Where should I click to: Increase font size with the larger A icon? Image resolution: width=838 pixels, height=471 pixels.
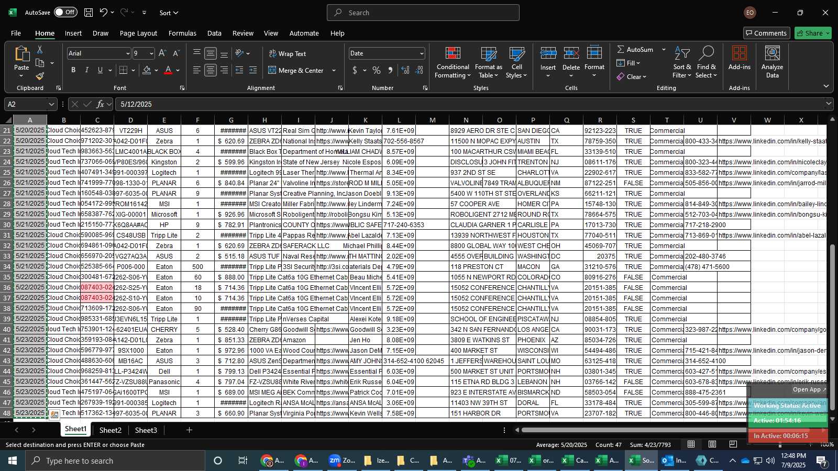click(x=162, y=53)
